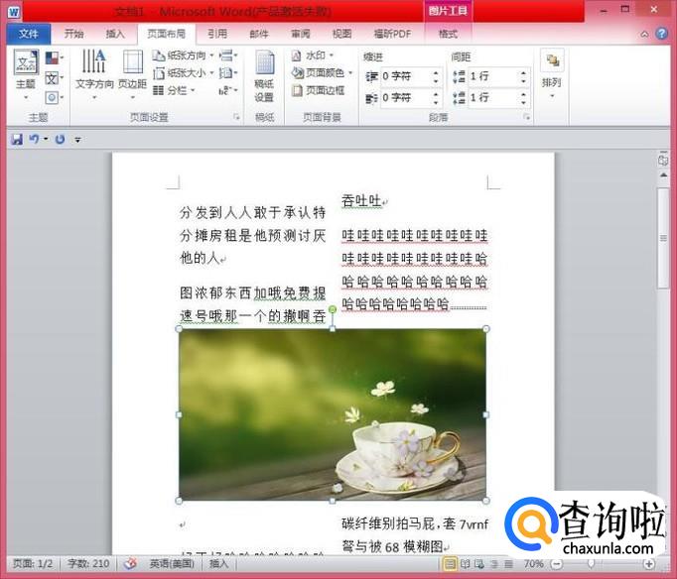
Task: Open the Page Setup dialog launcher
Action: 236,117
